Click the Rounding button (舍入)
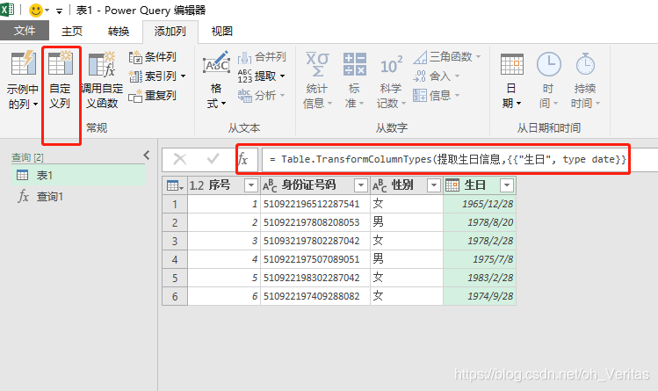 (436, 76)
